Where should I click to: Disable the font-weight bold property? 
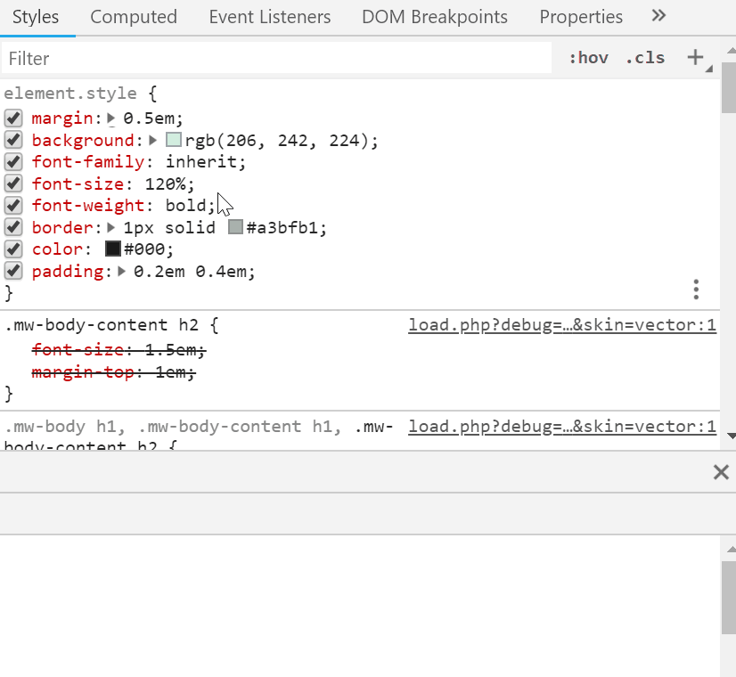pyautogui.click(x=13, y=206)
